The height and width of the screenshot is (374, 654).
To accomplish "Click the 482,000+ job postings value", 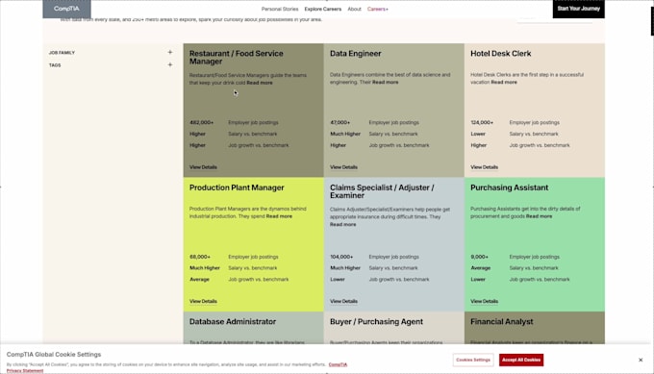I will [x=201, y=122].
